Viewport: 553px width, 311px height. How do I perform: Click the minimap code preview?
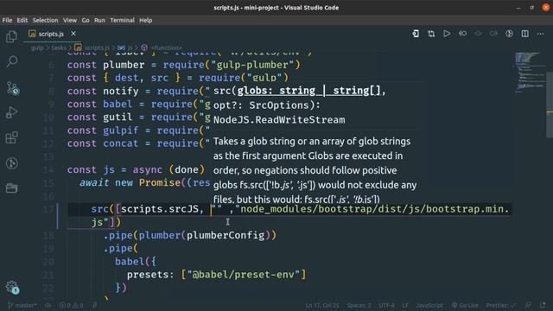click(x=530, y=73)
